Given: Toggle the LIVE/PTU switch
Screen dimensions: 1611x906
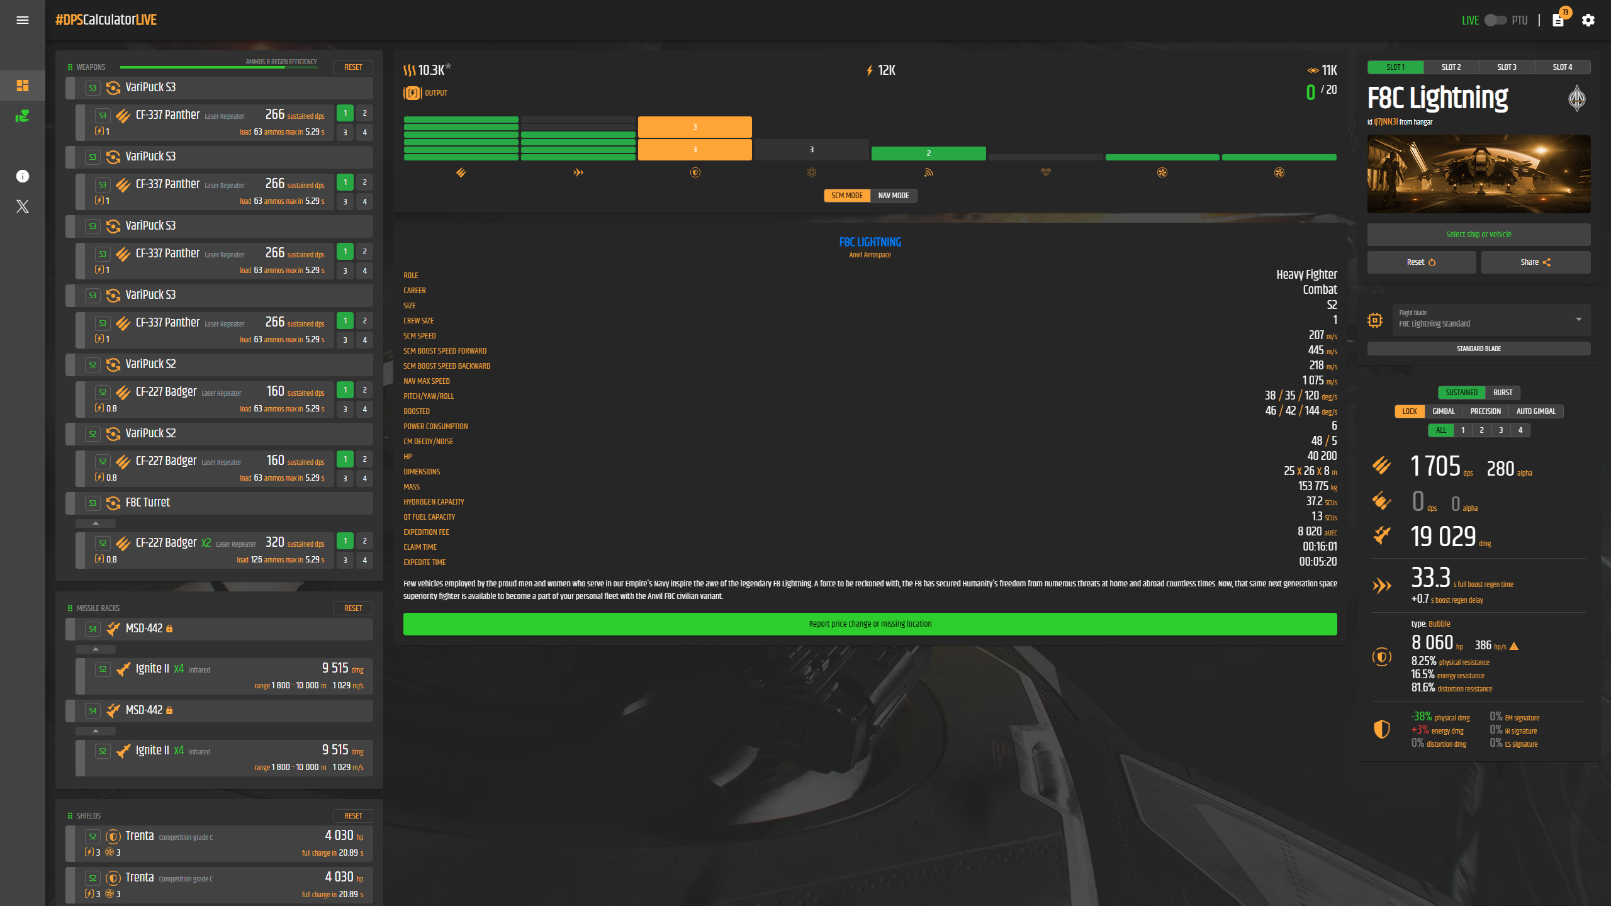Looking at the screenshot, I should point(1495,20).
